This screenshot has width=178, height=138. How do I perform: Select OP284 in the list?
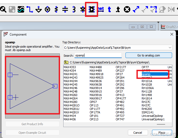click(120, 78)
